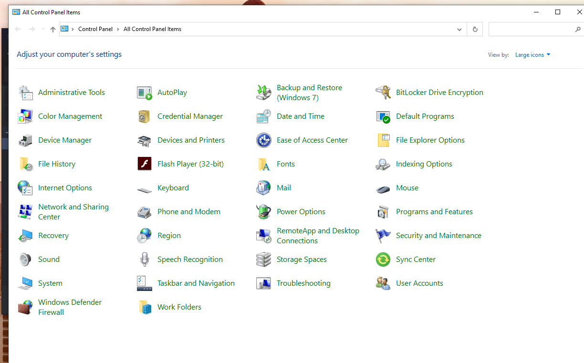The height and width of the screenshot is (363, 584).
Task: Open the User Accounts text link
Action: [419, 283]
